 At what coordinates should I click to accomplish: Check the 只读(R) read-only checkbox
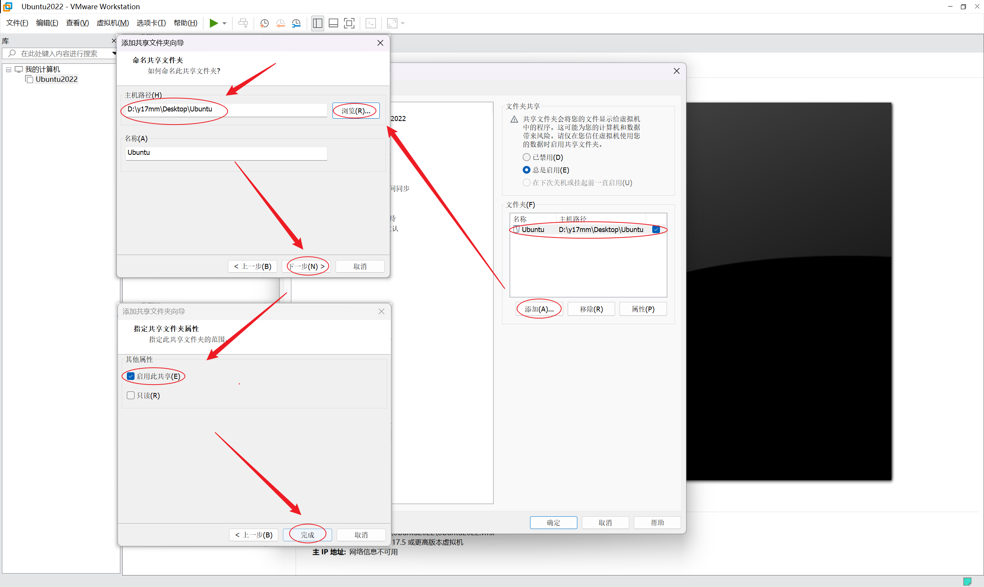[131, 395]
